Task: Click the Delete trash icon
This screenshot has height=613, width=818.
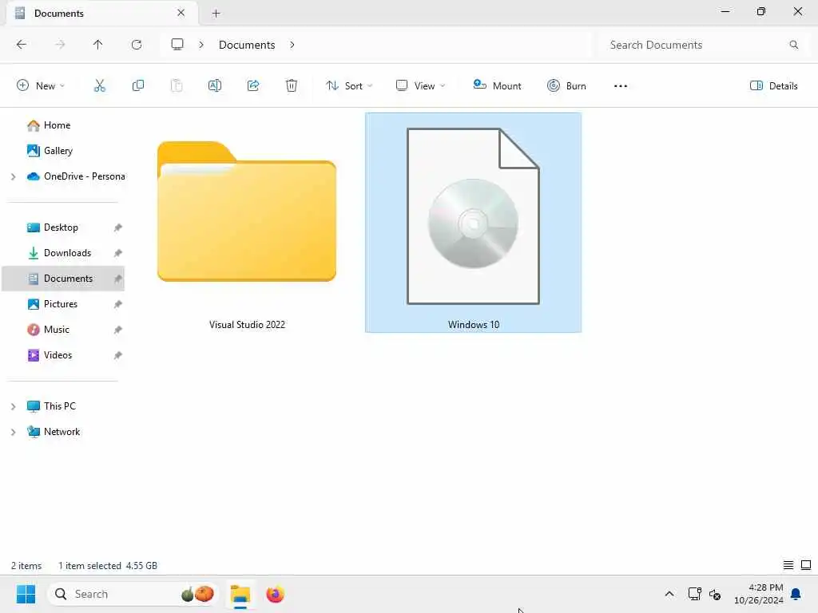Action: (291, 85)
